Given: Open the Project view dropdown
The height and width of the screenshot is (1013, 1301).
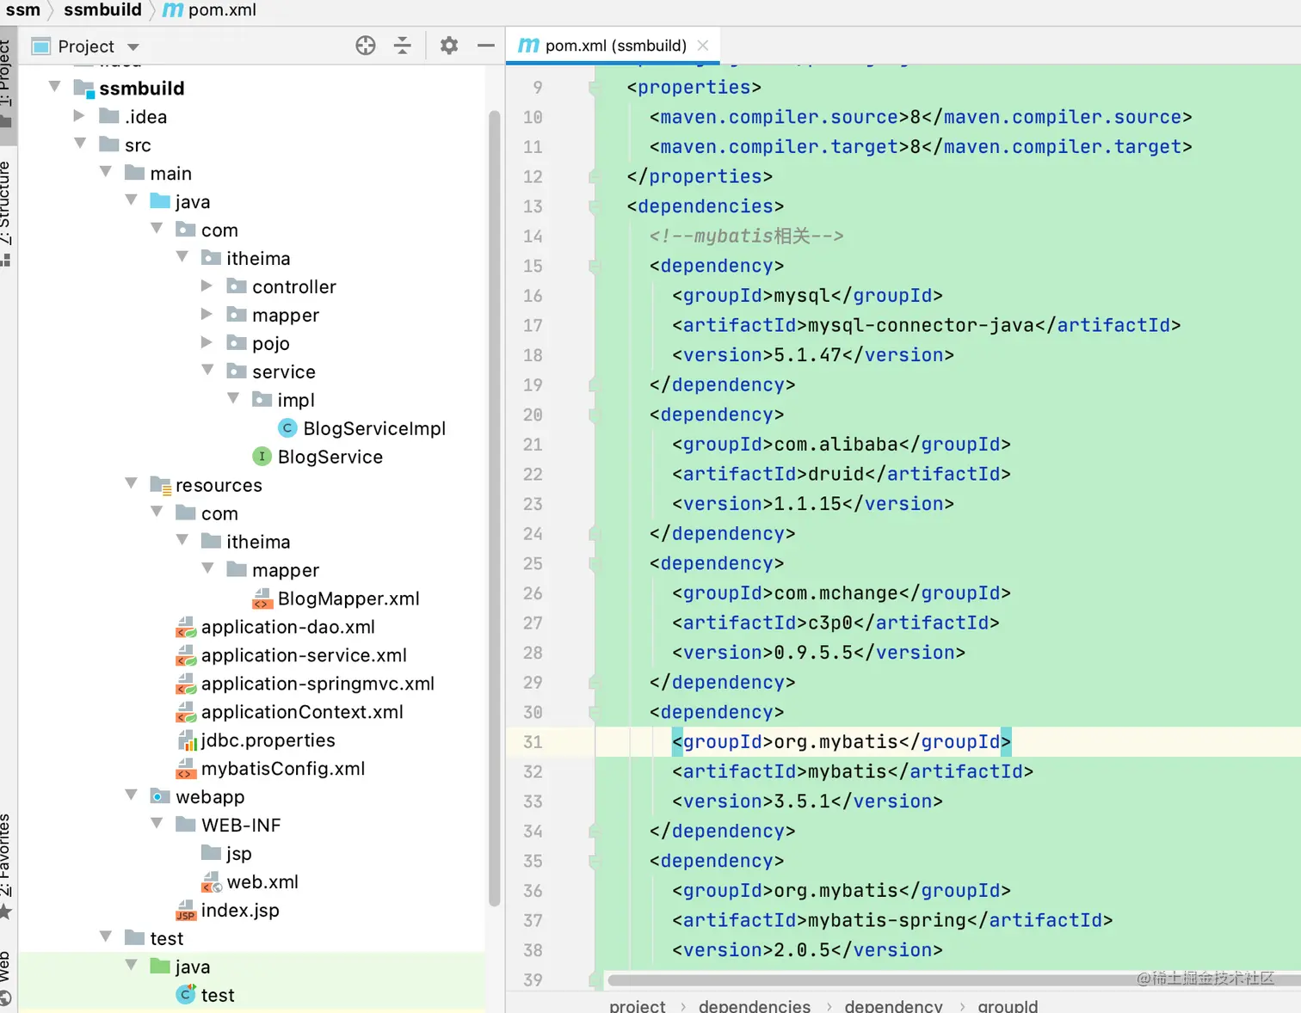Looking at the screenshot, I should [x=133, y=46].
